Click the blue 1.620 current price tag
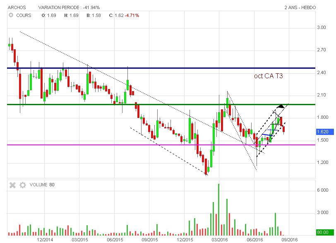 coord(325,132)
